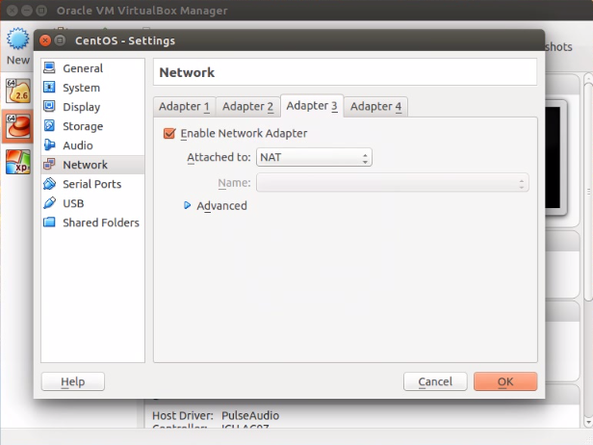
Task: Confirm settings with the OK button
Action: click(505, 381)
